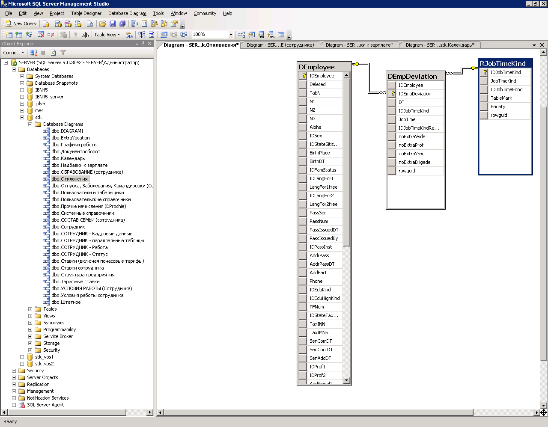548x427 pixels.
Task: Click the New Query toolbar button
Action: click(21, 24)
